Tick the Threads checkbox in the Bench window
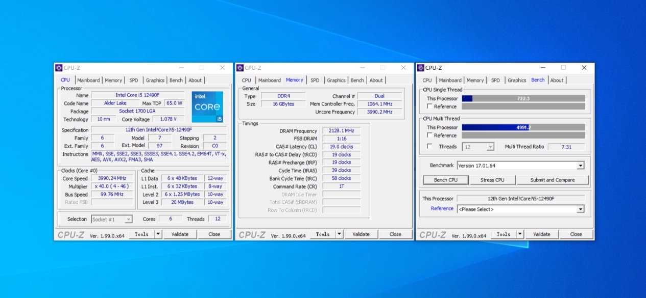The height and width of the screenshot is (298, 646). pyautogui.click(x=429, y=147)
